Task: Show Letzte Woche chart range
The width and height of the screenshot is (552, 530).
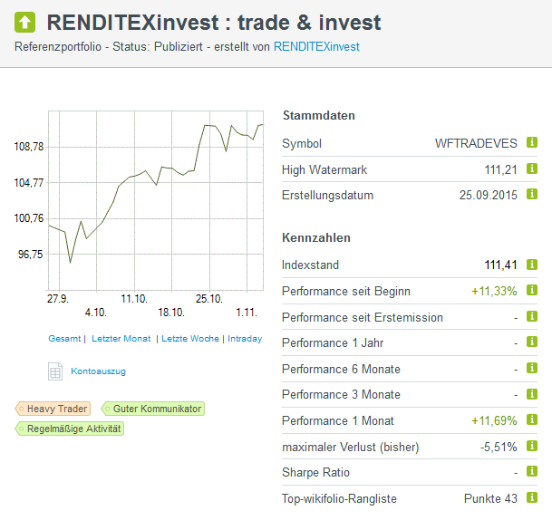Action: pyautogui.click(x=190, y=339)
